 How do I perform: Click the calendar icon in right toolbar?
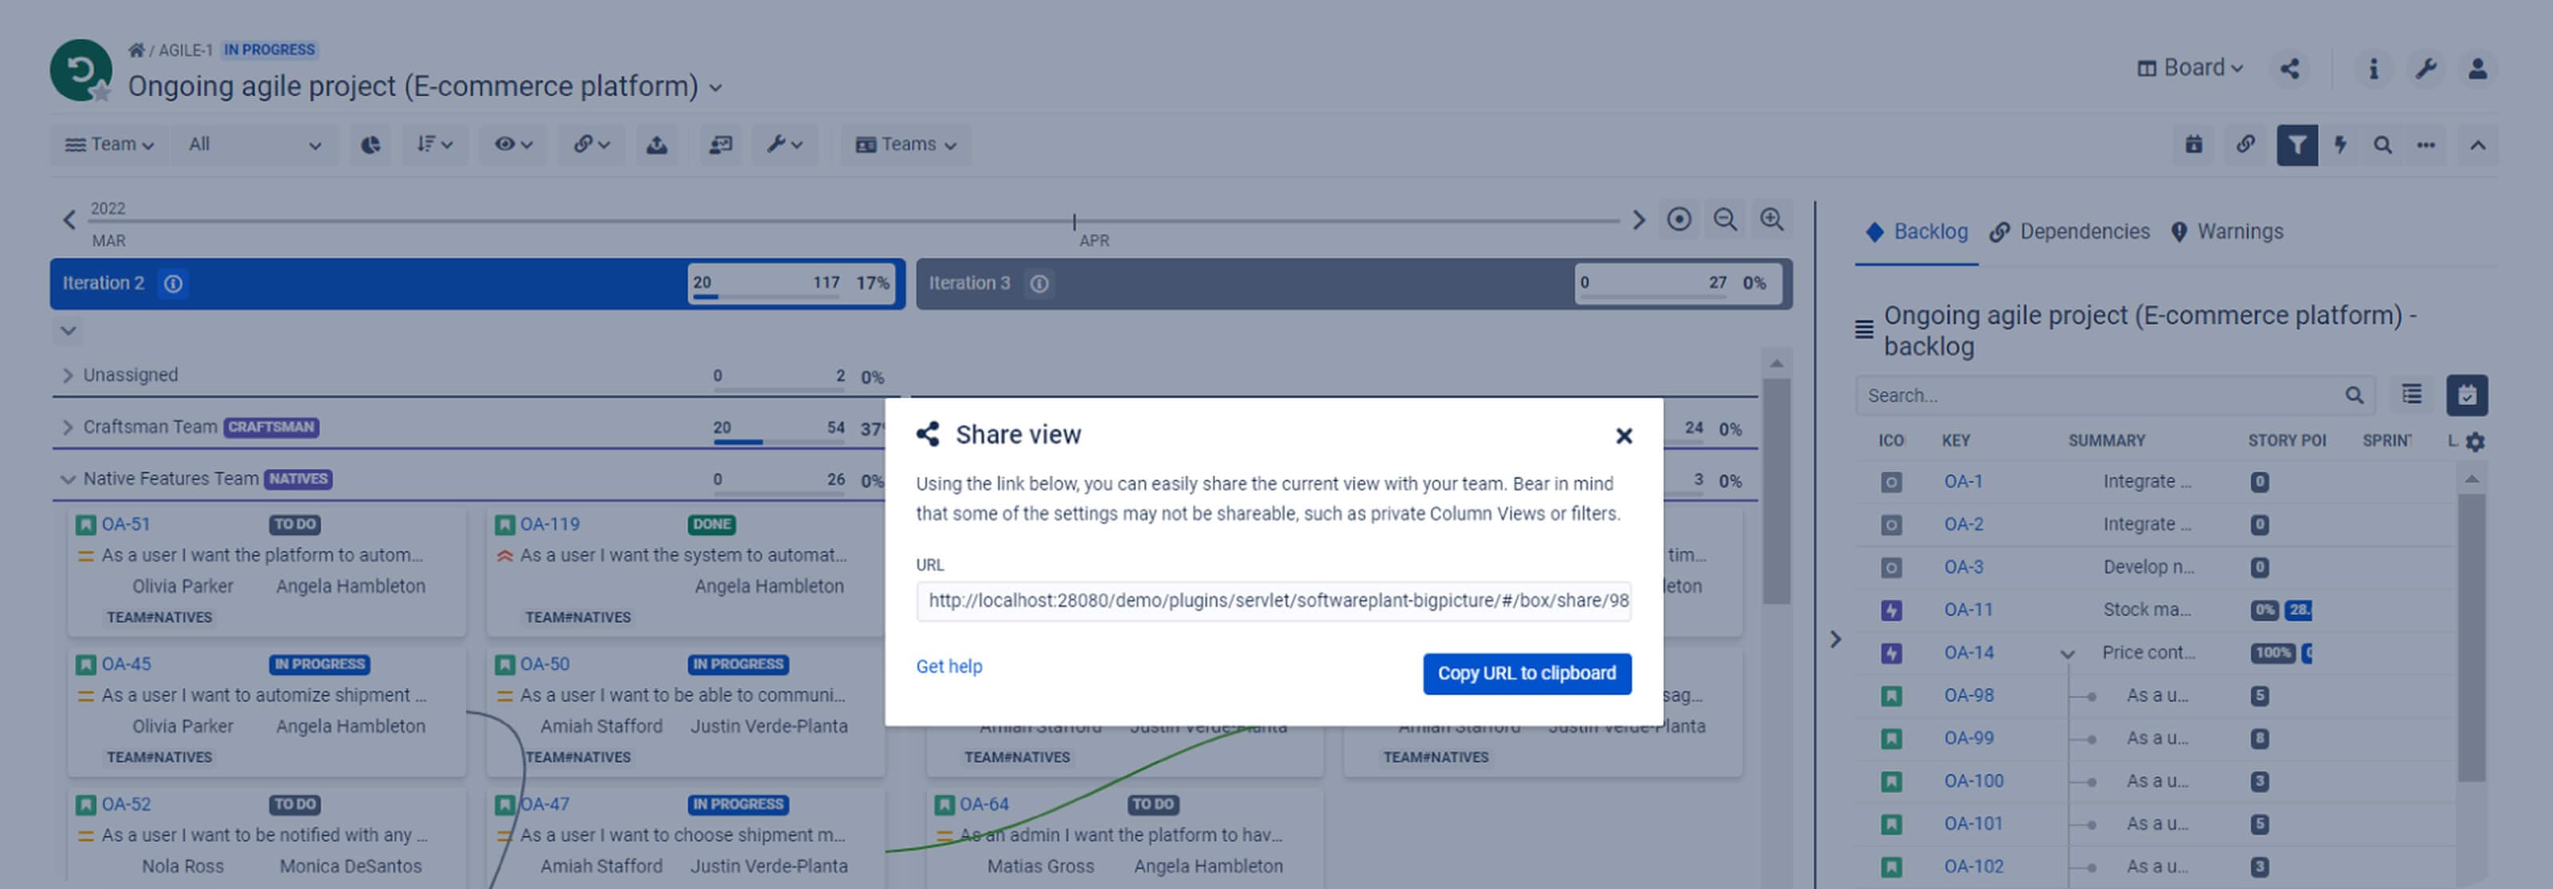pyautogui.click(x=2193, y=144)
